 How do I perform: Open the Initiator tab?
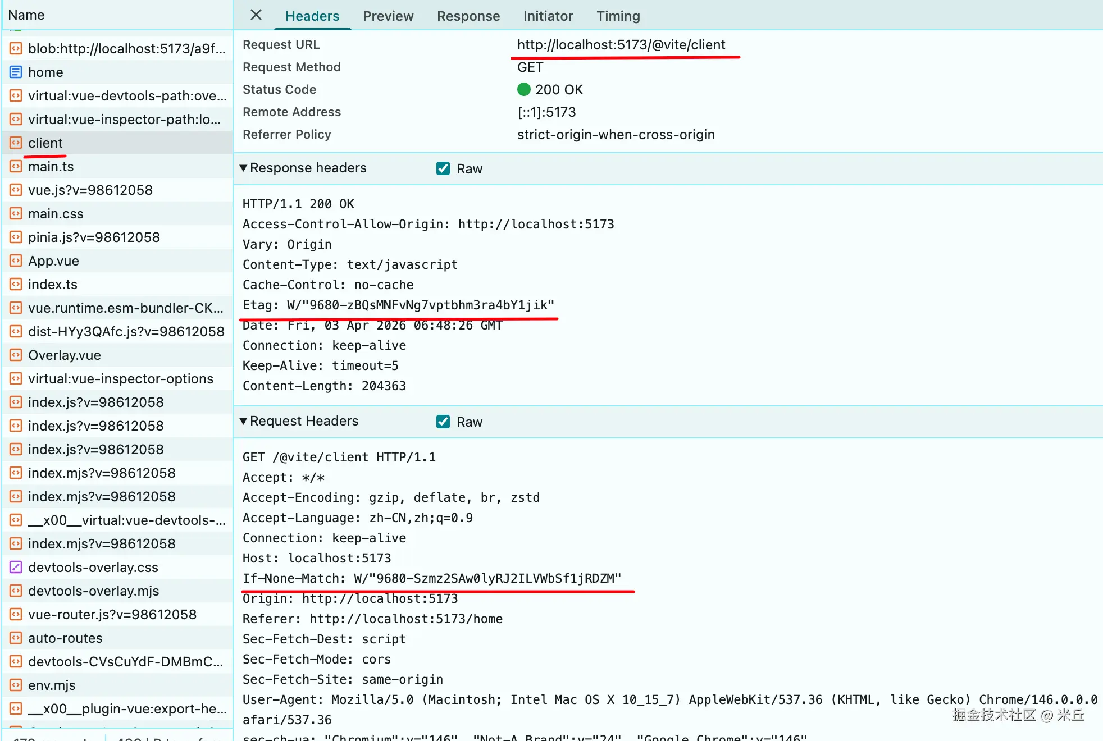pos(548,16)
